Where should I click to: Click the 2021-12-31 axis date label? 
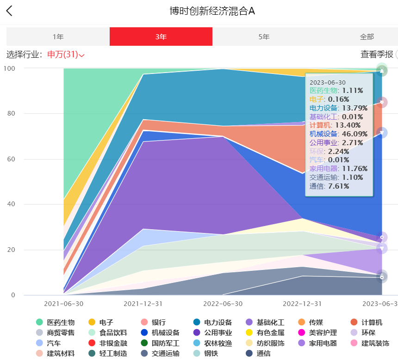143,304
